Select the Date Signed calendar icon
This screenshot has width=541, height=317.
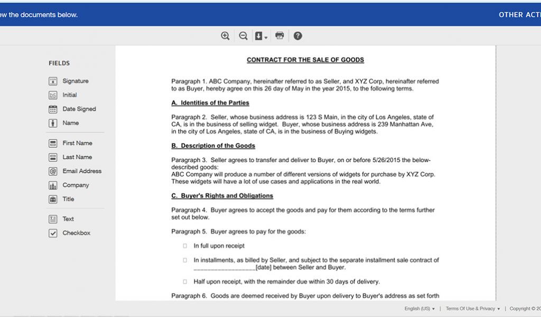[x=53, y=109]
